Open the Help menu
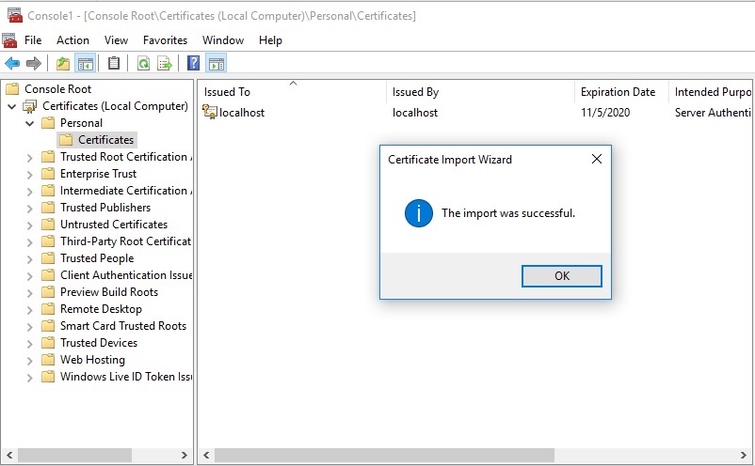The height and width of the screenshot is (466, 755). tap(270, 39)
